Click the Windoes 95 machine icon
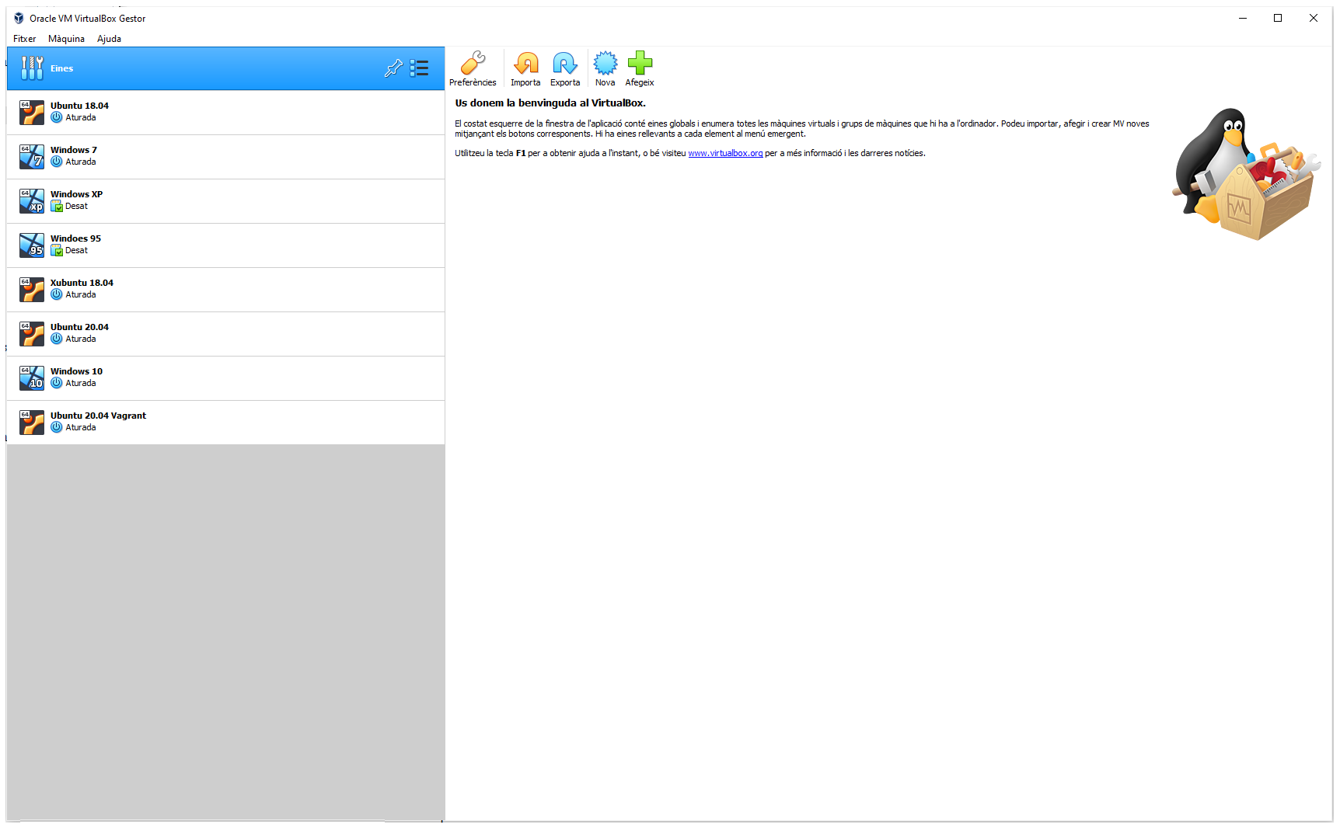This screenshot has height=828, width=1340. 32,245
